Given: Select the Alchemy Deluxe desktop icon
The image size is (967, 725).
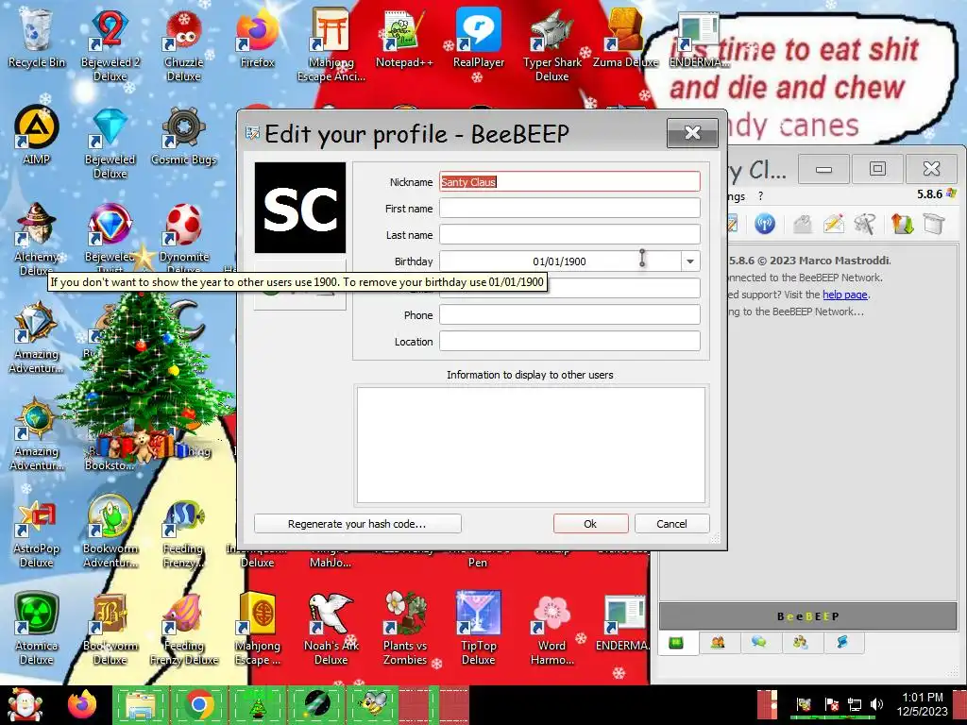Looking at the screenshot, I should 37,239.
